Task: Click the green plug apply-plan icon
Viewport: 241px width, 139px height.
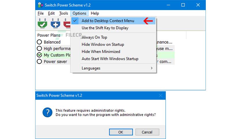Action: [42, 23]
